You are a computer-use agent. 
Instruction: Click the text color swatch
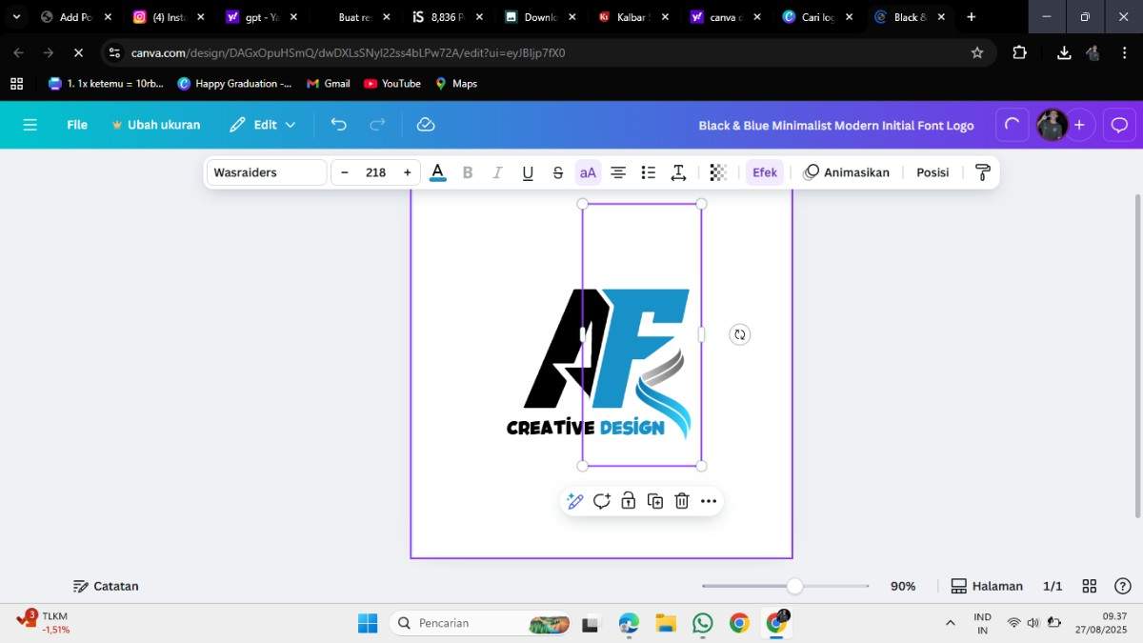438,172
